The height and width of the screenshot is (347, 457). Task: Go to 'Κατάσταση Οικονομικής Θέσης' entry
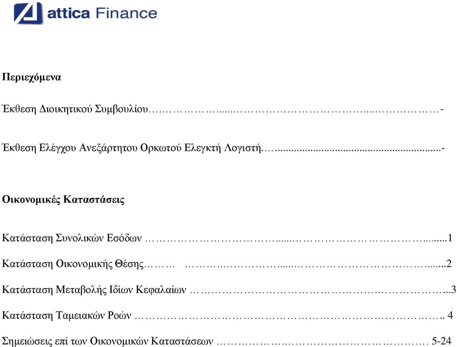click(73, 264)
